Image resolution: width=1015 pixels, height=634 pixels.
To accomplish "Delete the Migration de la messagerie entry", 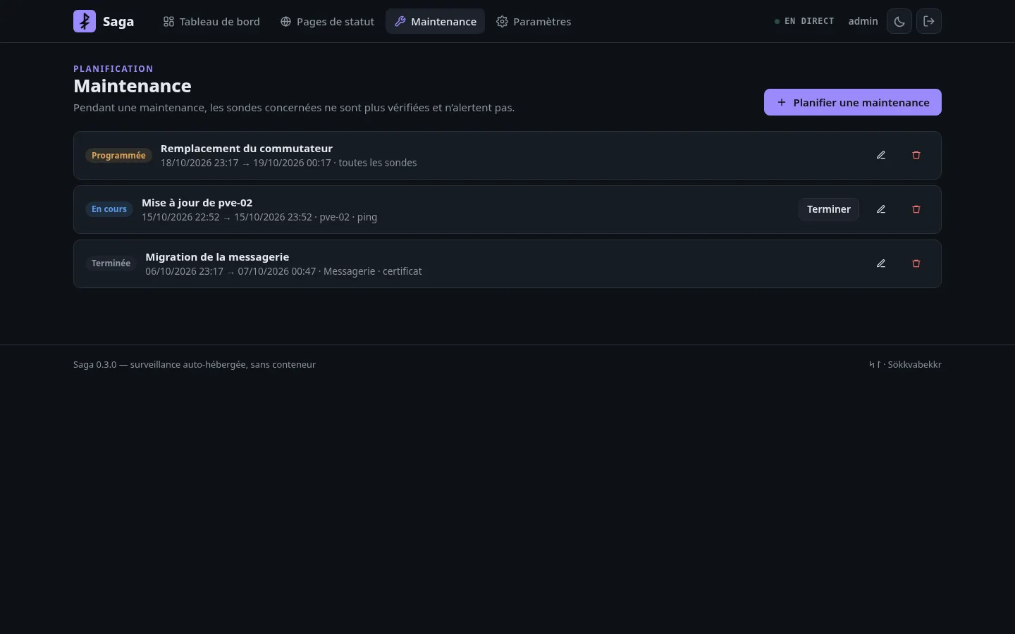I will coord(916,263).
